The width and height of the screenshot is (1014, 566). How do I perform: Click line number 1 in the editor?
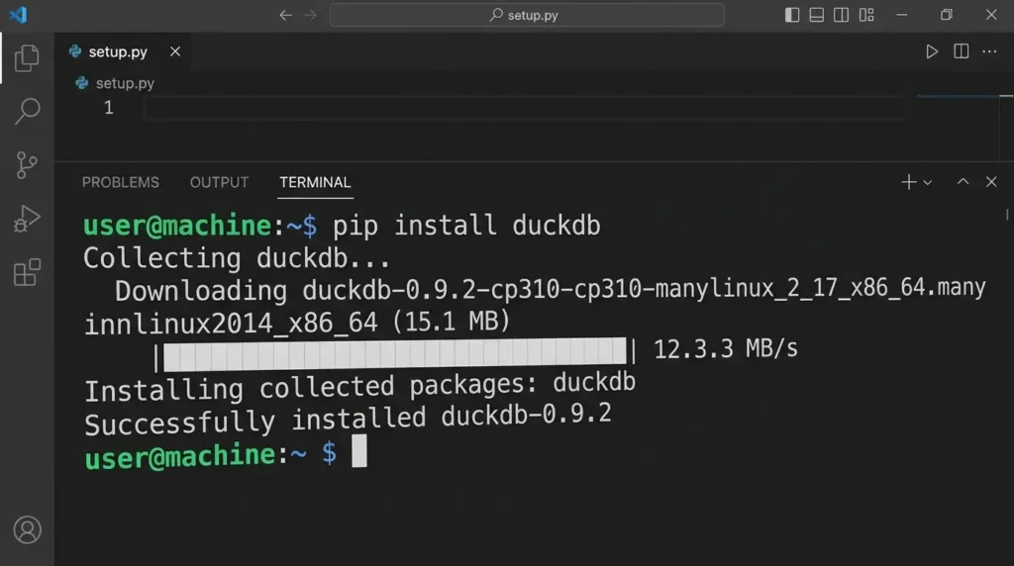[x=109, y=108]
